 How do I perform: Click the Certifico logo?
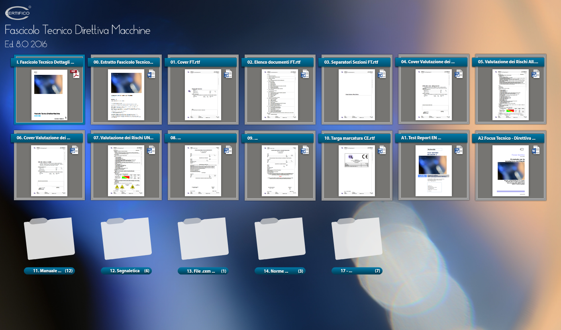(18, 13)
